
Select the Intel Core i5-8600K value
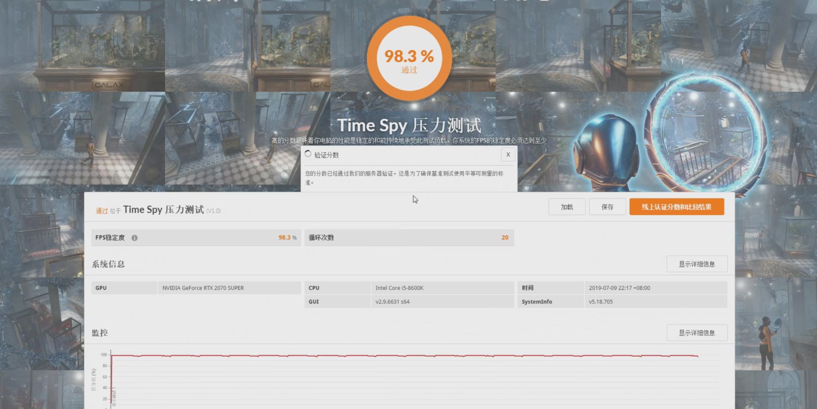(x=399, y=288)
